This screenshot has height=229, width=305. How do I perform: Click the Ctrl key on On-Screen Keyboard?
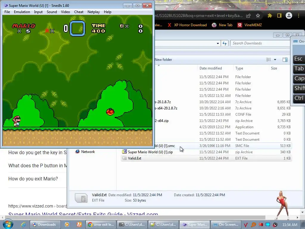[299, 98]
